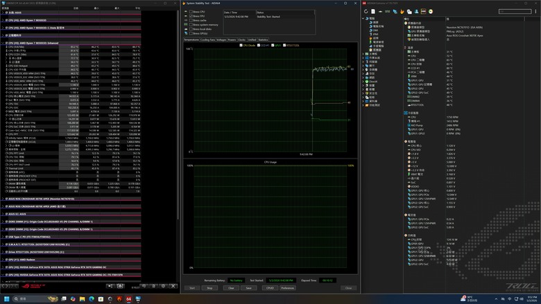Screen dimensions: 541x304
Task: Switch to the Voltages tab
Action: tap(221, 39)
